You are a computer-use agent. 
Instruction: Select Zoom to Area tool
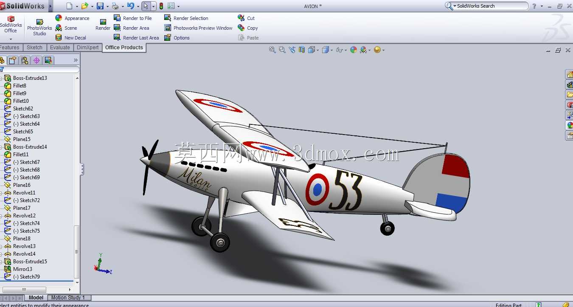pyautogui.click(x=282, y=50)
